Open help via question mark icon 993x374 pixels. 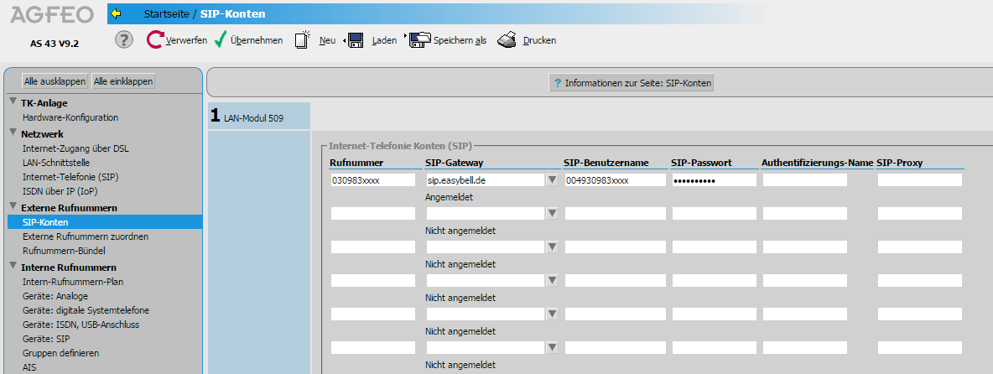click(x=124, y=39)
